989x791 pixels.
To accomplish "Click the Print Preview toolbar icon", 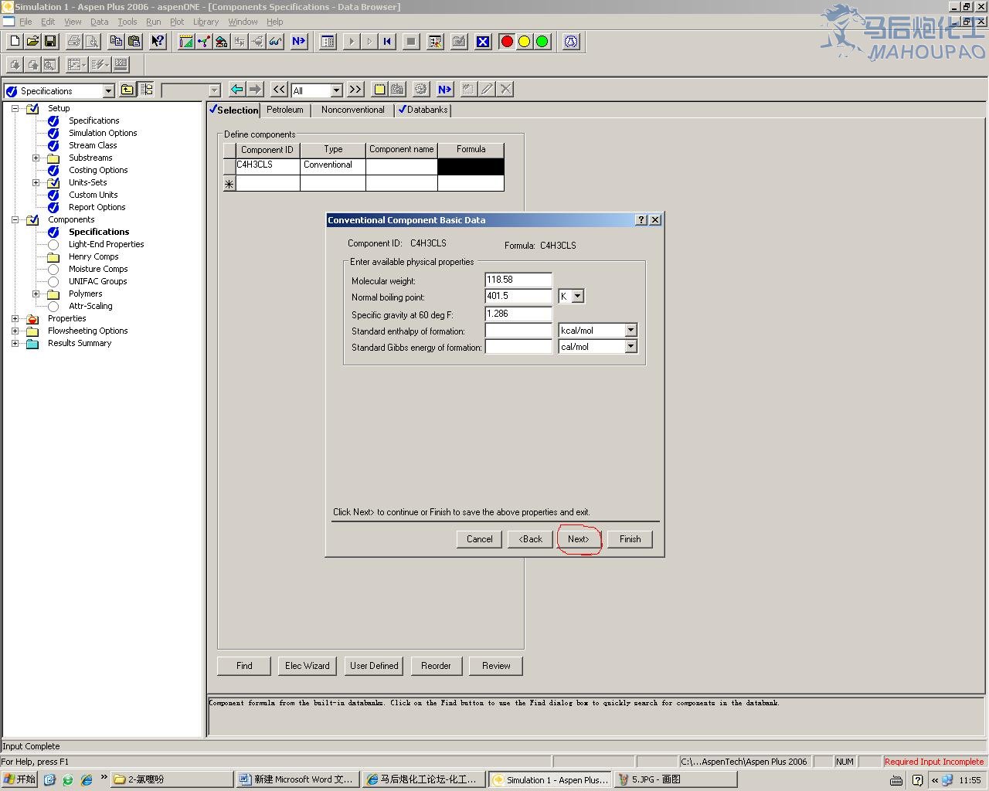I will click(92, 42).
